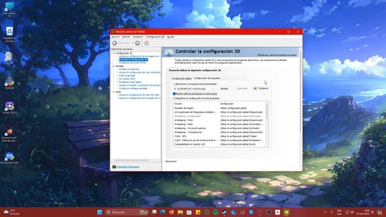Open the weather widget on the taskbar
Image resolution: width=386 pixels, height=217 pixels.
click(11, 212)
